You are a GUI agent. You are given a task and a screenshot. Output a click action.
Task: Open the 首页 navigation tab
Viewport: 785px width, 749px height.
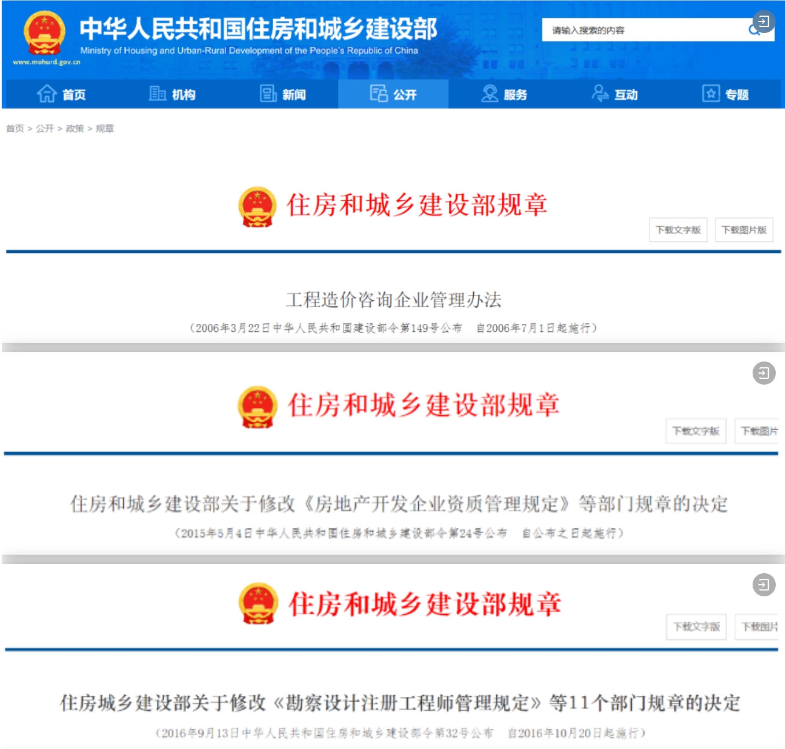[61, 94]
